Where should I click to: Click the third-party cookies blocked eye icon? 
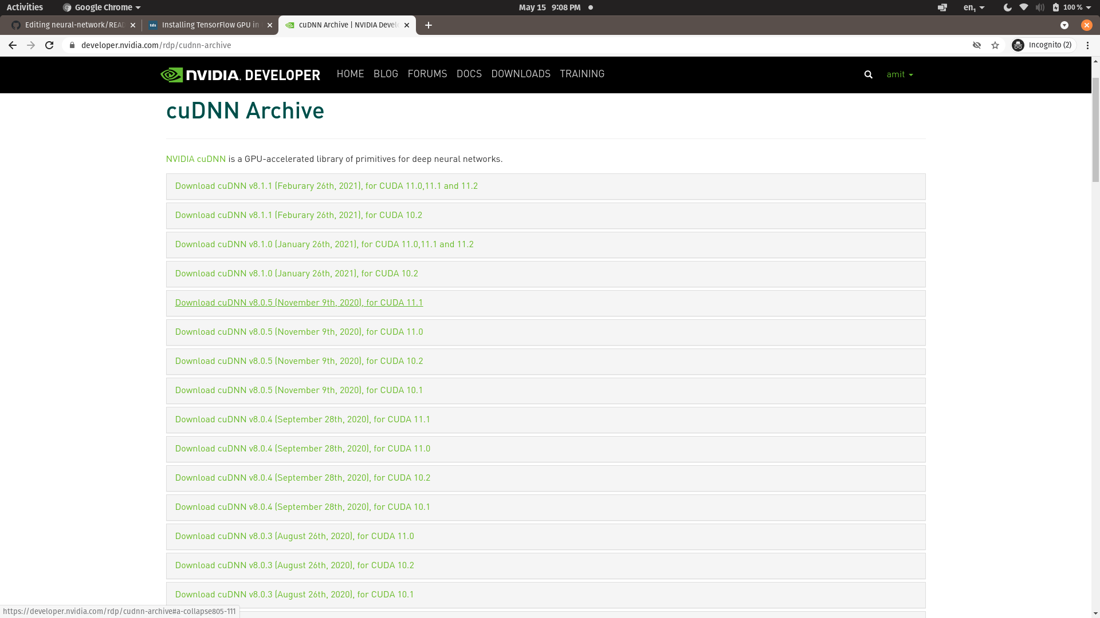(x=977, y=45)
